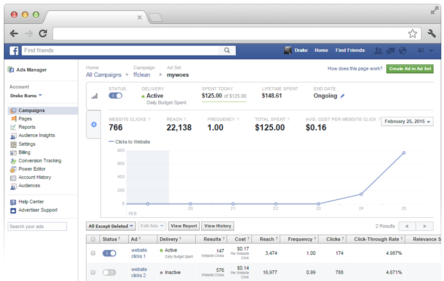The height and width of the screenshot is (281, 444).
Task: Turn off website clicks 1 ad switch
Action: (109, 253)
